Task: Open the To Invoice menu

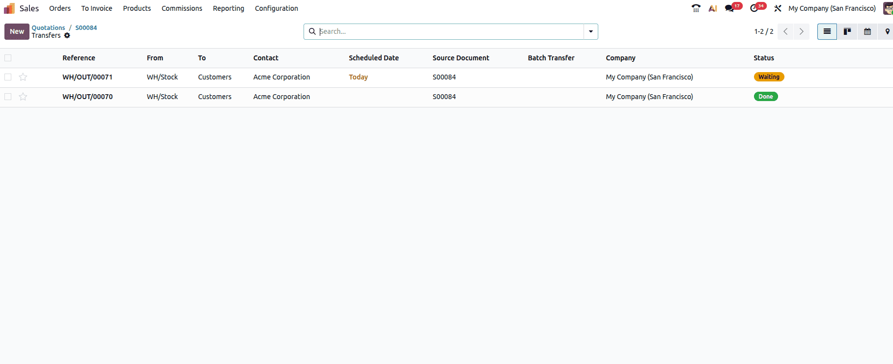Action: 97,8
